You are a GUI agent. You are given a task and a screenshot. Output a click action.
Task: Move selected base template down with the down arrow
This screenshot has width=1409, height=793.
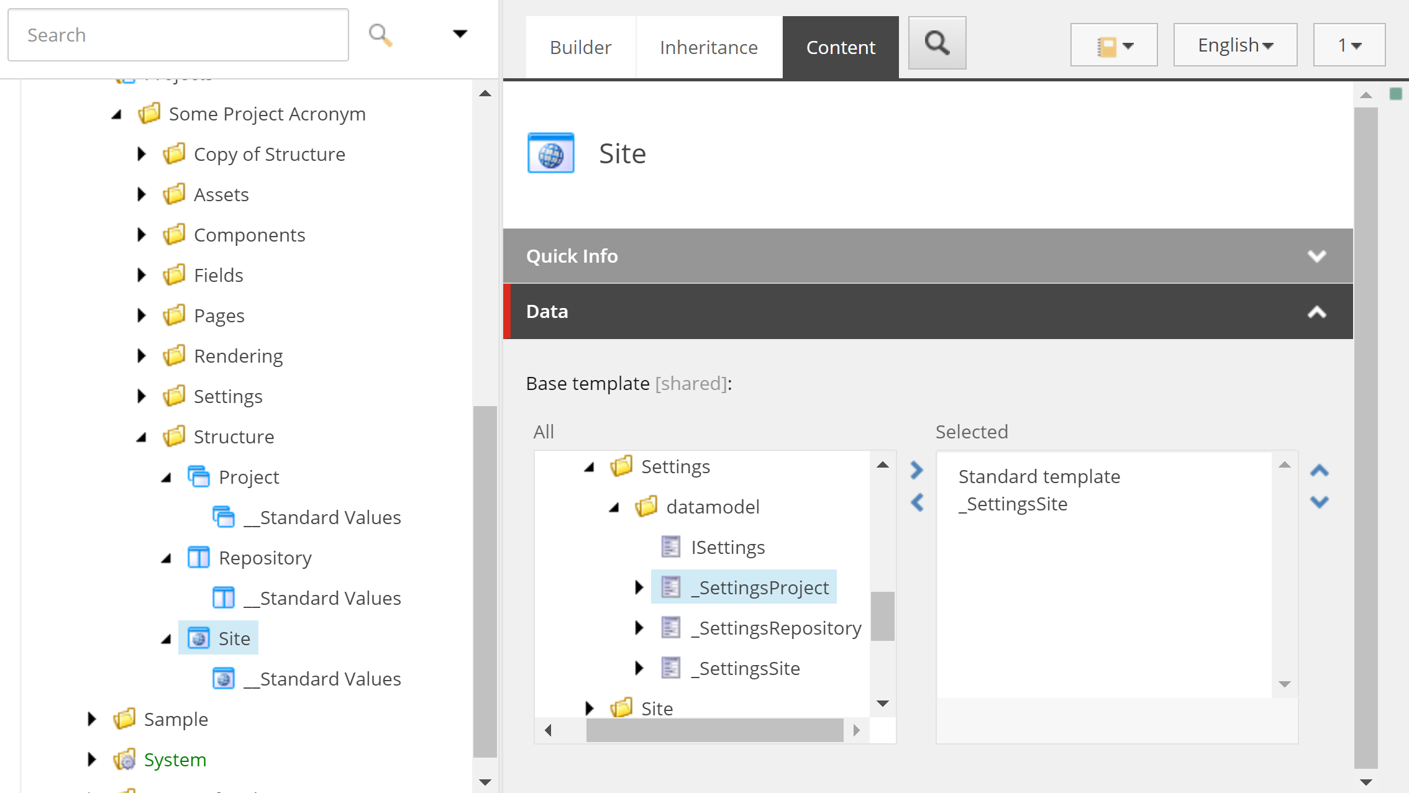pyautogui.click(x=1320, y=502)
